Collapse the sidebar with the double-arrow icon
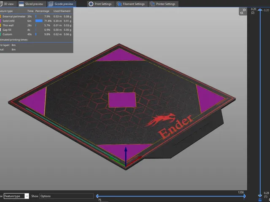The width and height of the screenshot is (270, 202). point(243,11)
